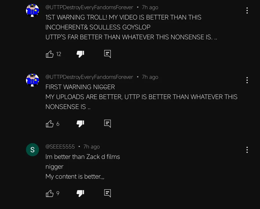260x209 pixels.
Task: Open three-dot menu for @SEEE5555 comment
Action: [247, 150]
